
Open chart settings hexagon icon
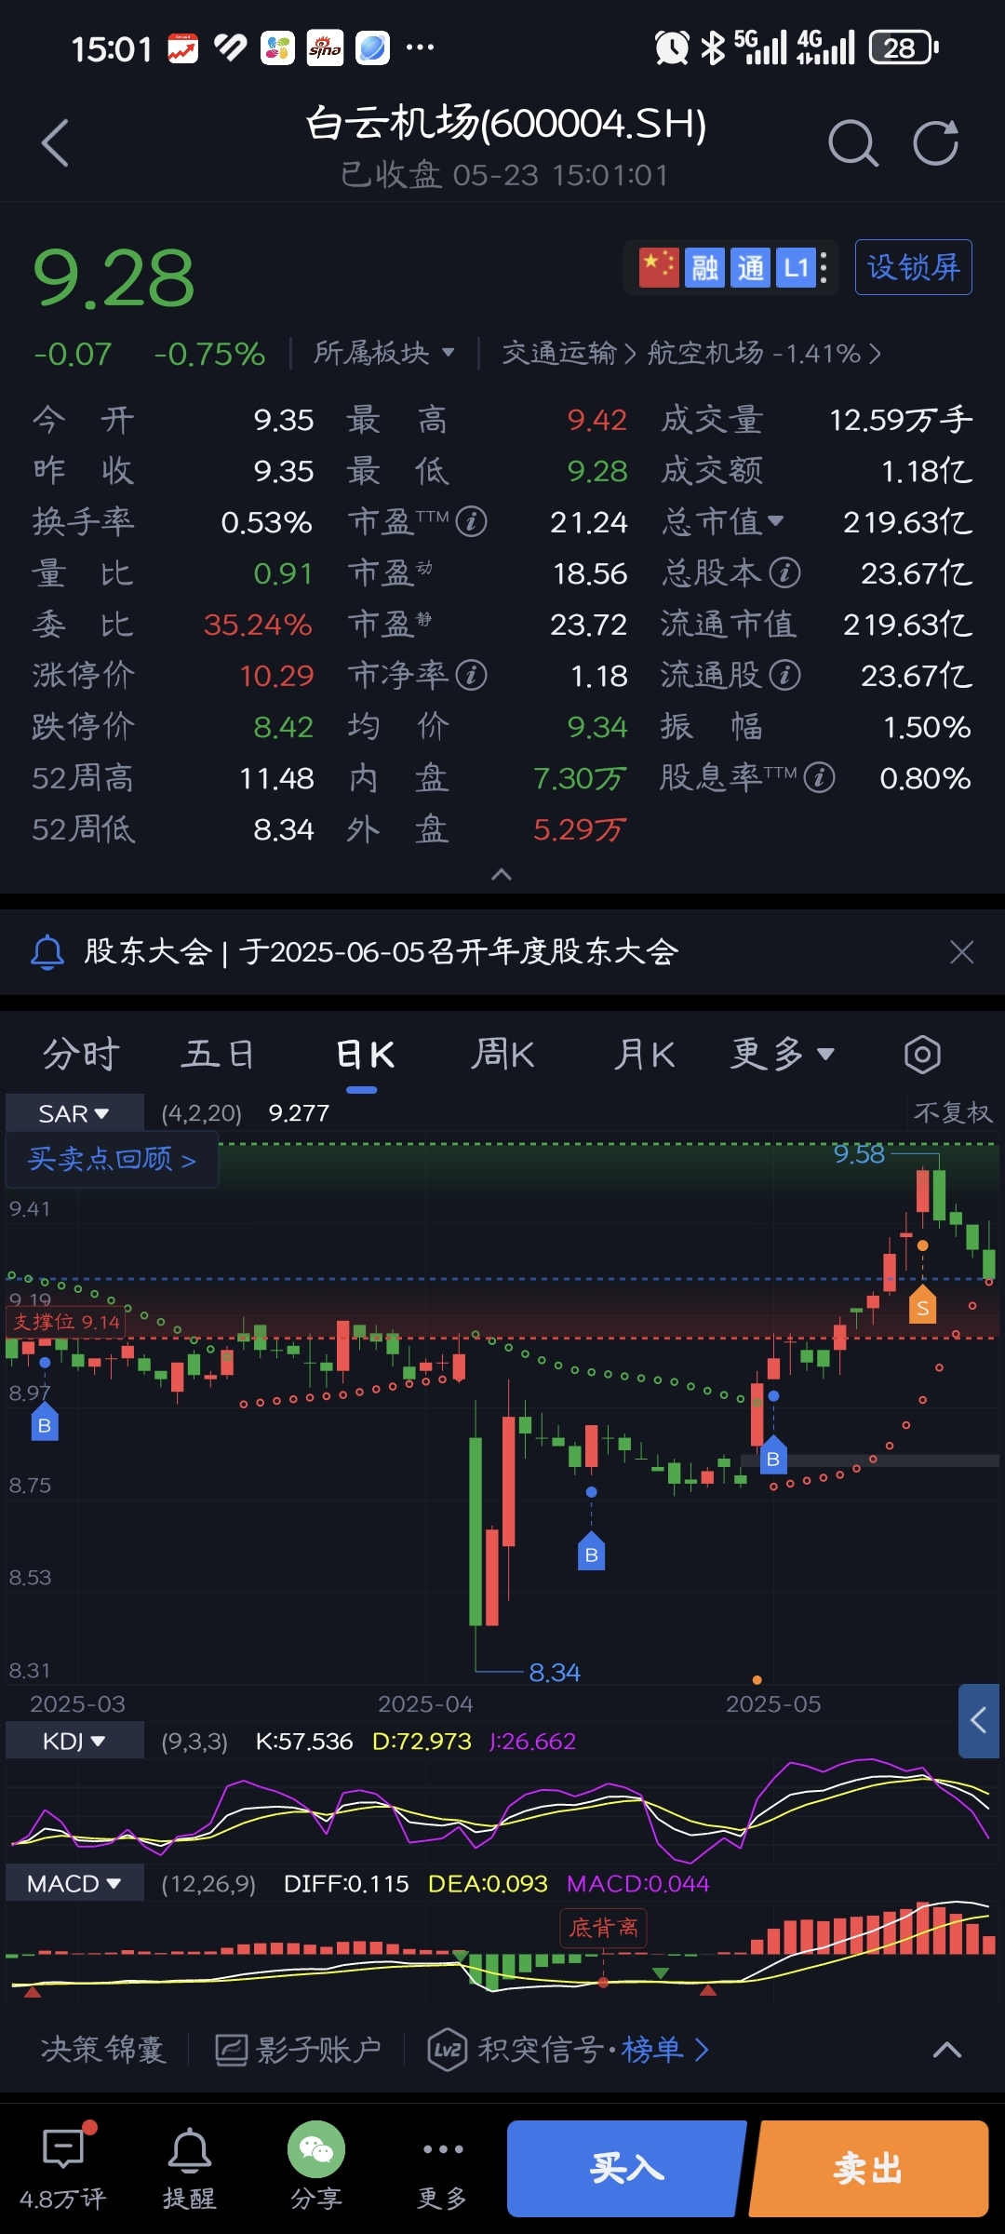[921, 1055]
